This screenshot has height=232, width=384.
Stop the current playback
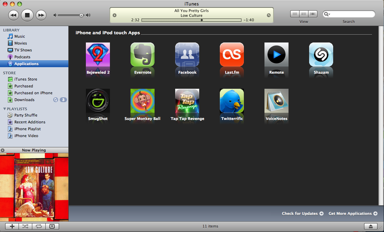(27, 15)
